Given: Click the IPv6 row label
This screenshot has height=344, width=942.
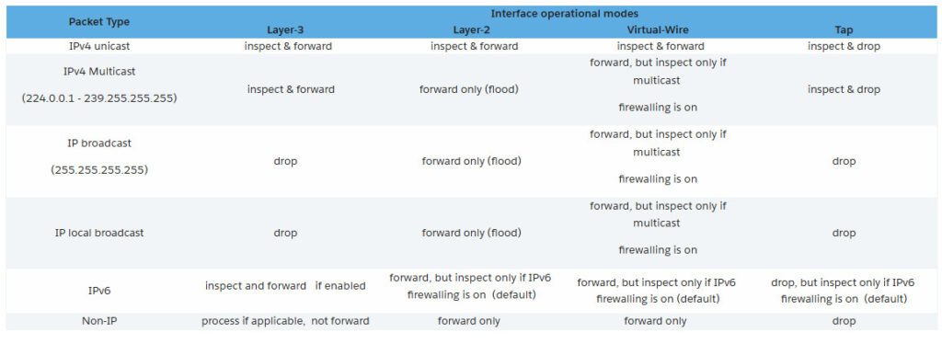Looking at the screenshot, I should 99,291.
